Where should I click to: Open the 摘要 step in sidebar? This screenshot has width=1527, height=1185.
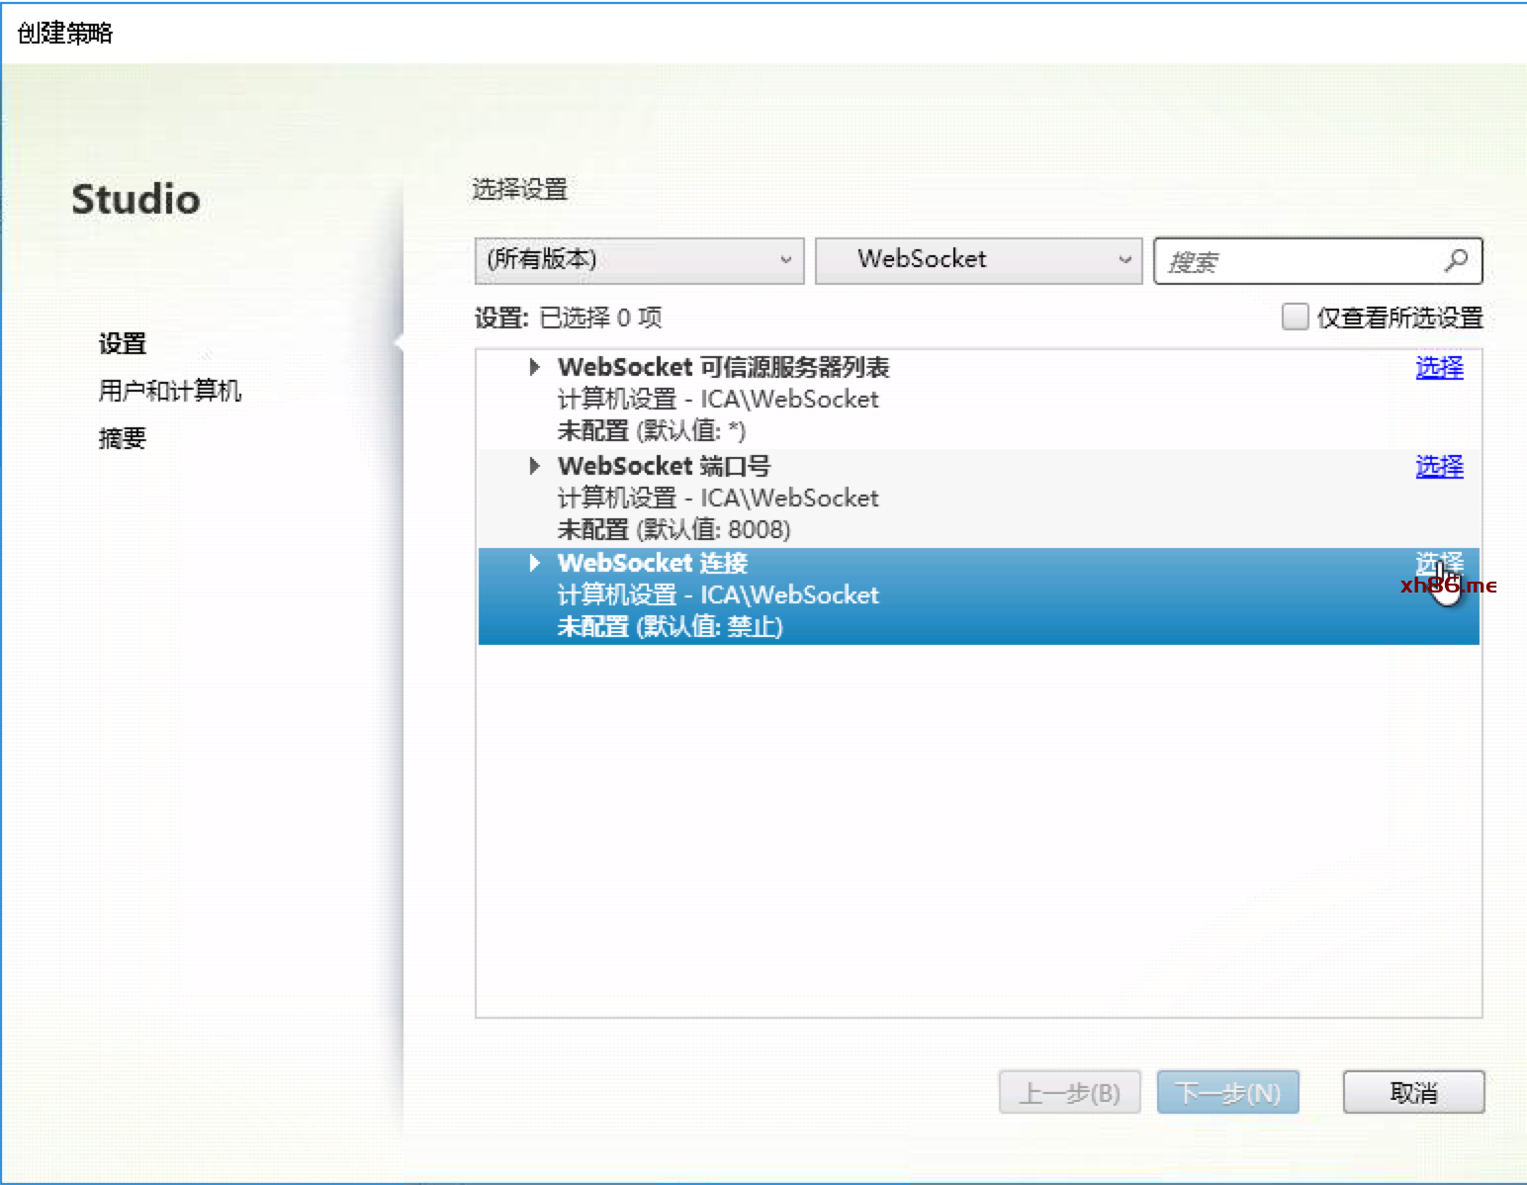[123, 438]
